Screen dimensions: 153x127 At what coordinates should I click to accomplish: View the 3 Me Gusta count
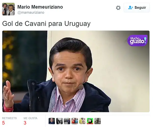point(25,123)
